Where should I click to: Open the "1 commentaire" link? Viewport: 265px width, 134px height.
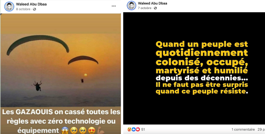click(x=243, y=129)
